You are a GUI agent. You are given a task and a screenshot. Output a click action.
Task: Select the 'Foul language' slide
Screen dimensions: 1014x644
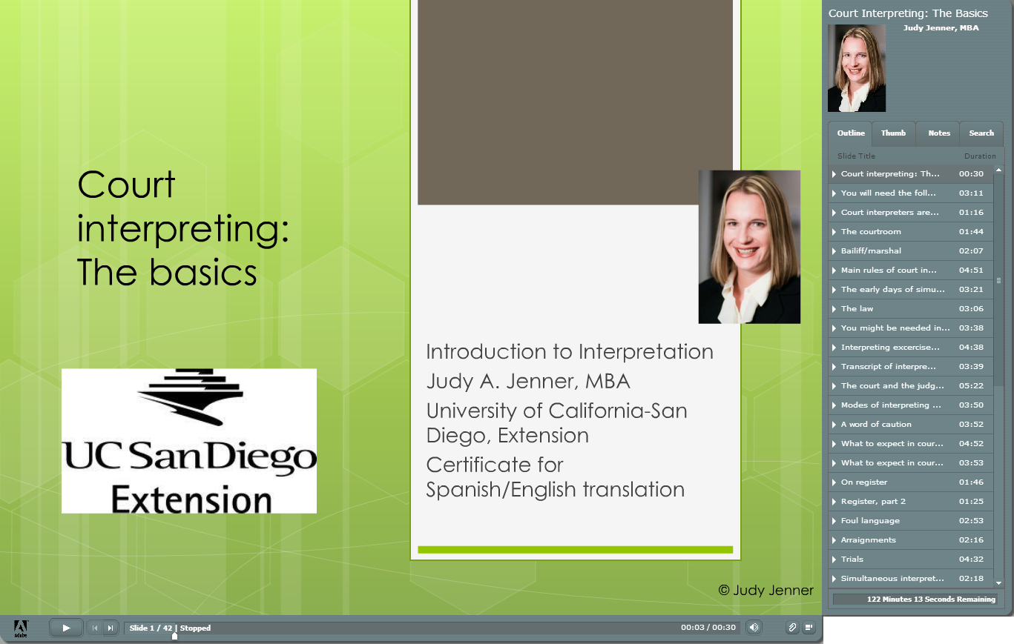pos(911,520)
